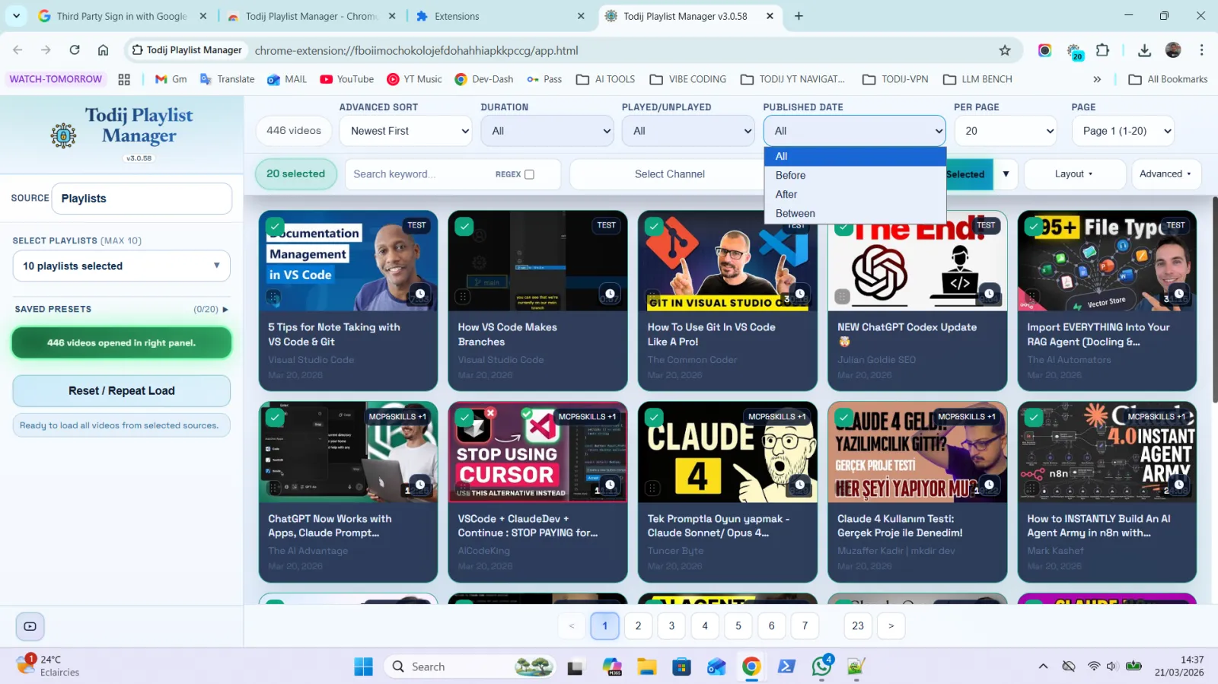
Task: Uncheck '5 Tips for Note Taking' video card
Action: click(x=275, y=226)
